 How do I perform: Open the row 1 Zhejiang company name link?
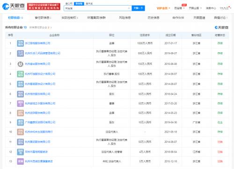[37, 43]
